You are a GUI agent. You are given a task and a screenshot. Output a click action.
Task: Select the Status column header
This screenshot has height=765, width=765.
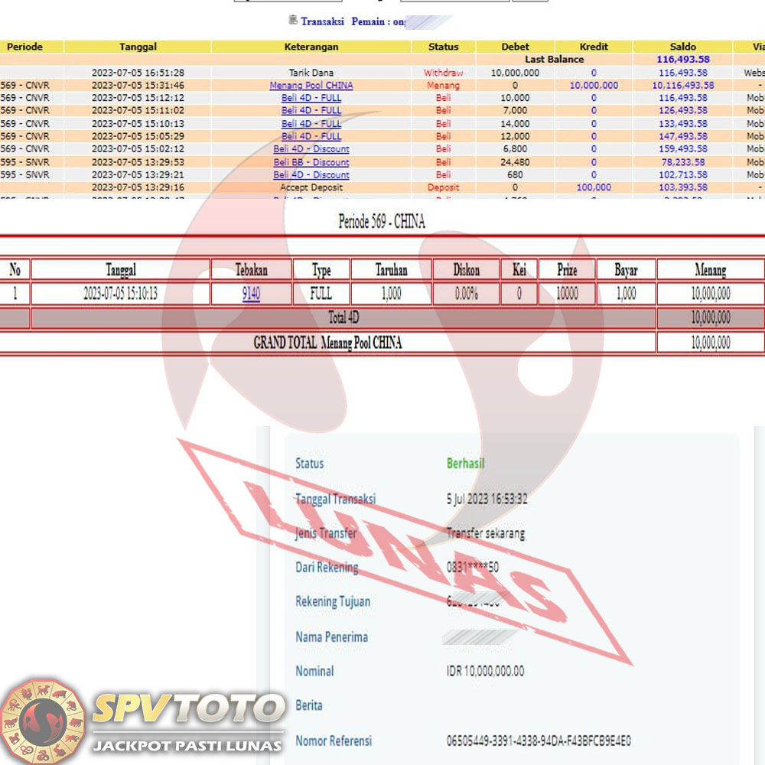(443, 47)
